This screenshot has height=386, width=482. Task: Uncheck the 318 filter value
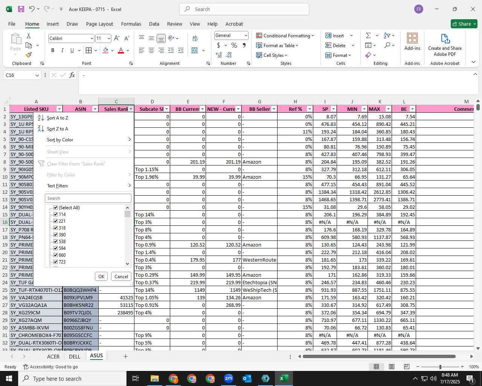pyautogui.click(x=56, y=228)
